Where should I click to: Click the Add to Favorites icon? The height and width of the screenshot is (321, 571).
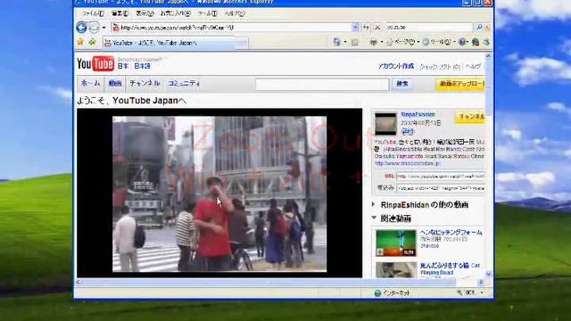(92, 42)
